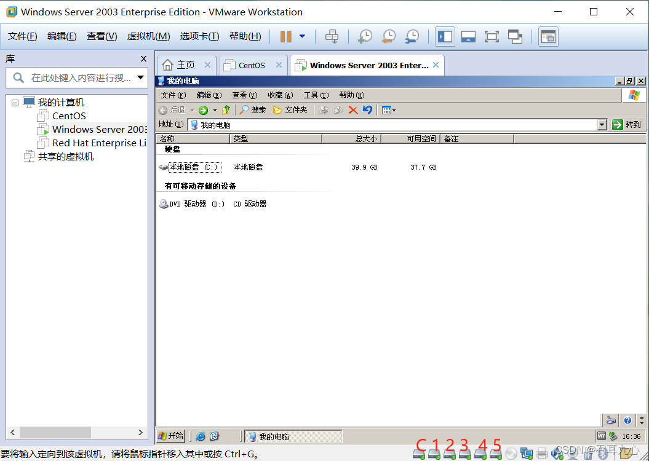Image resolution: width=649 pixels, height=461 pixels.
Task: Select Red Hat Enterprise Linux in library
Action: coord(99,143)
